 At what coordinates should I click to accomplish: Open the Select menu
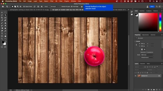tap(46, 1)
